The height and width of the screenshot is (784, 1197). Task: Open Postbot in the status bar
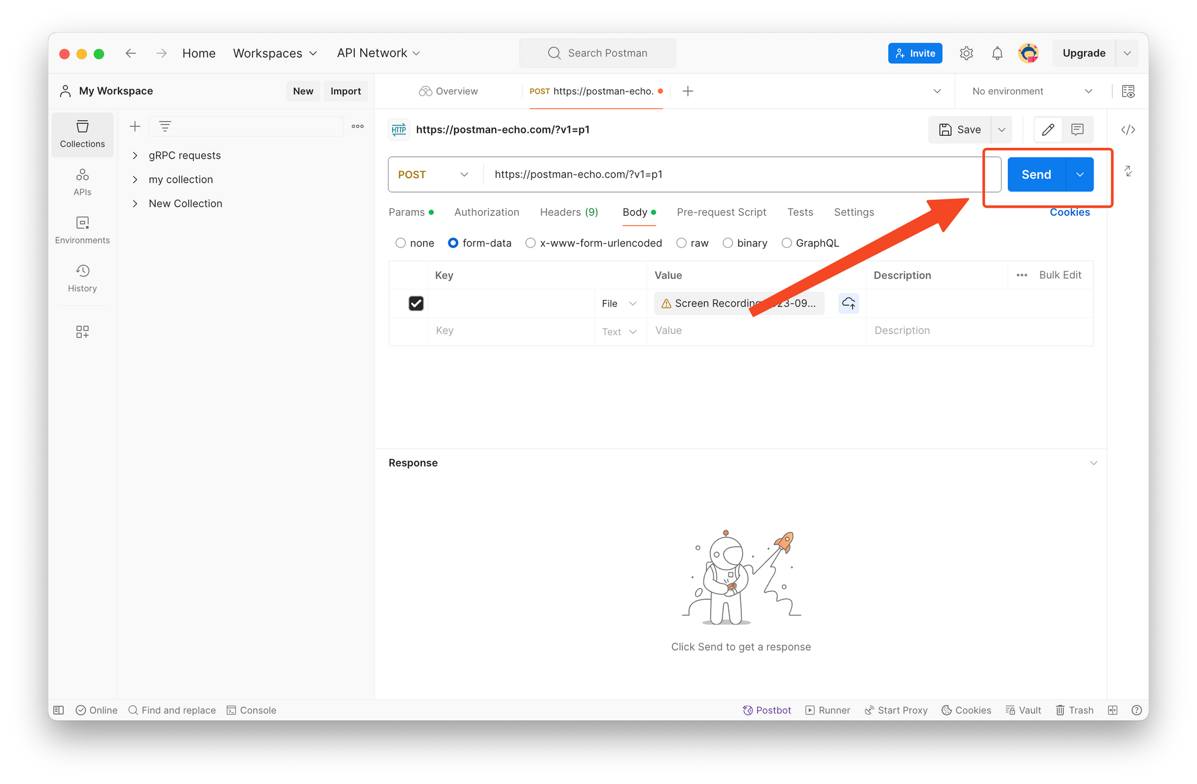[767, 710]
